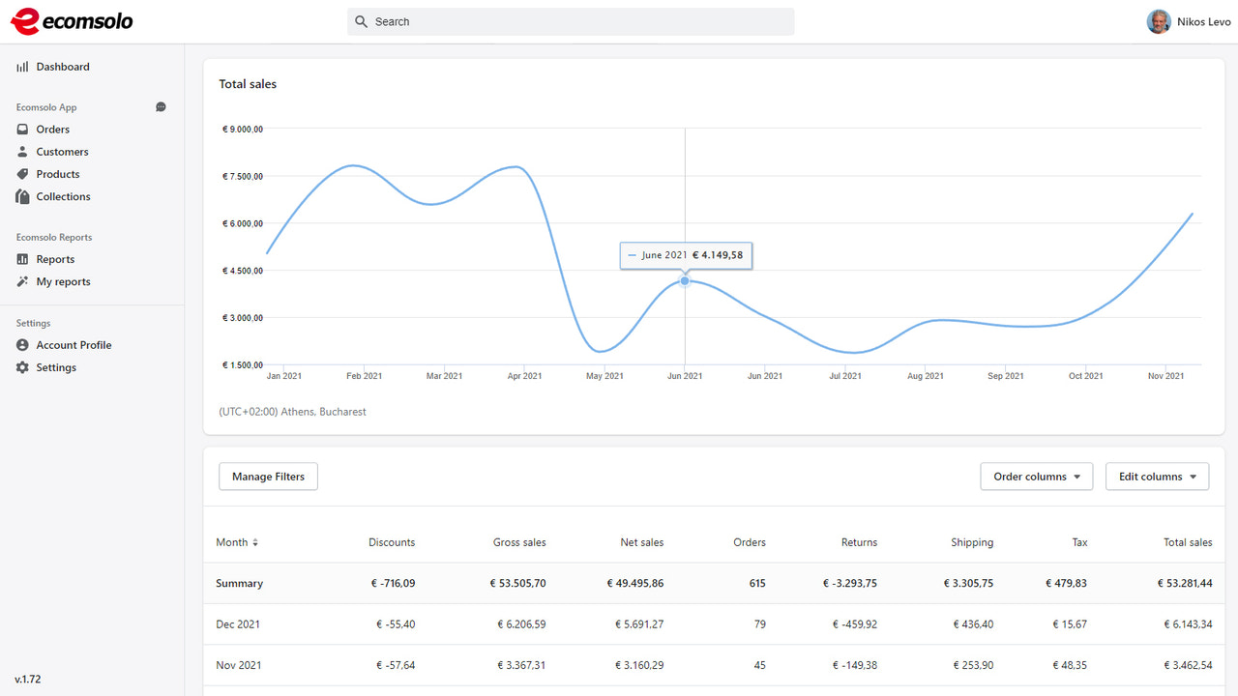Open Nikos Levo account menu
Image resolution: width=1238 pixels, height=696 pixels.
[1189, 21]
